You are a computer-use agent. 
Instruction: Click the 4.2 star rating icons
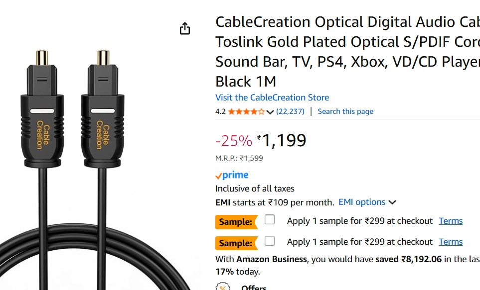247,111
